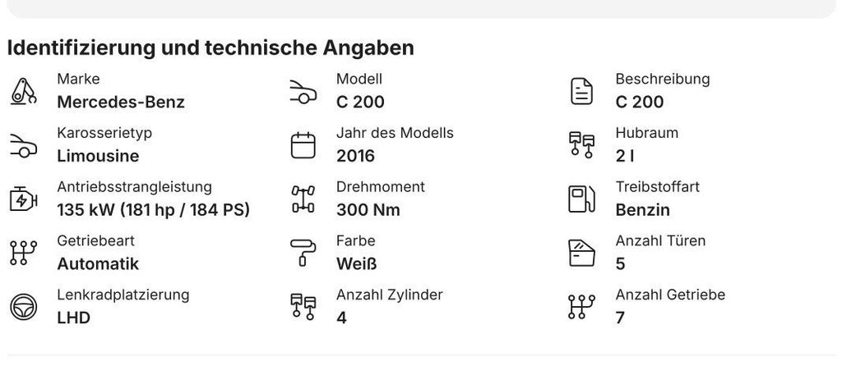Click the Antriebsstrangleistung engine icon
The width and height of the screenshot is (842, 366).
24,199
